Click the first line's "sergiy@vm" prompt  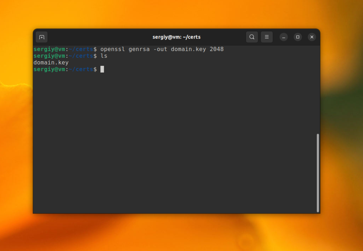point(49,49)
